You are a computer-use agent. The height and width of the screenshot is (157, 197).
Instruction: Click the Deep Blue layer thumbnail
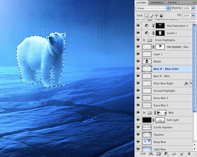(x=147, y=142)
